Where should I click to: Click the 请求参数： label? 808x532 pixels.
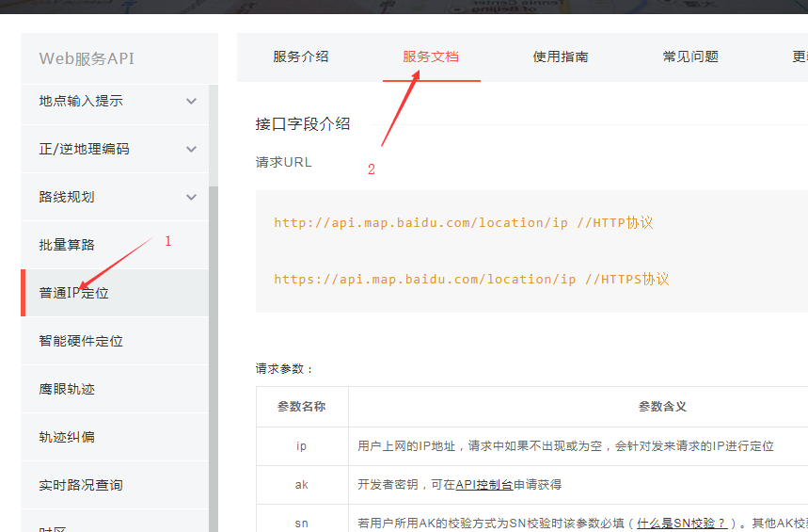pyautogui.click(x=284, y=369)
